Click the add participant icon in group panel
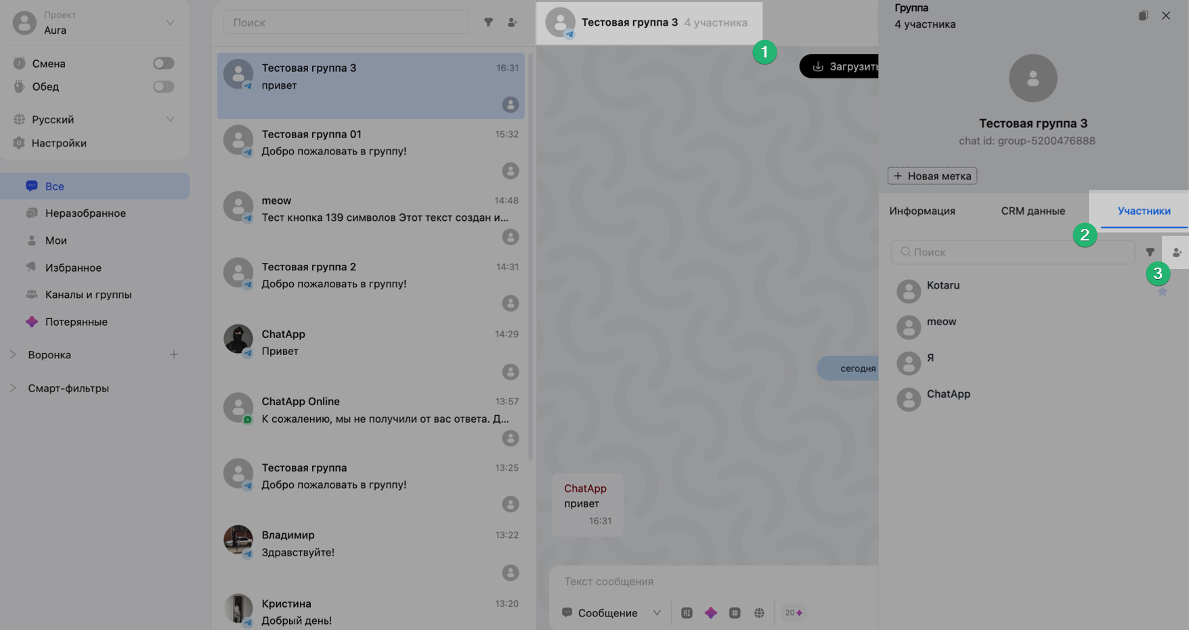 click(1177, 252)
